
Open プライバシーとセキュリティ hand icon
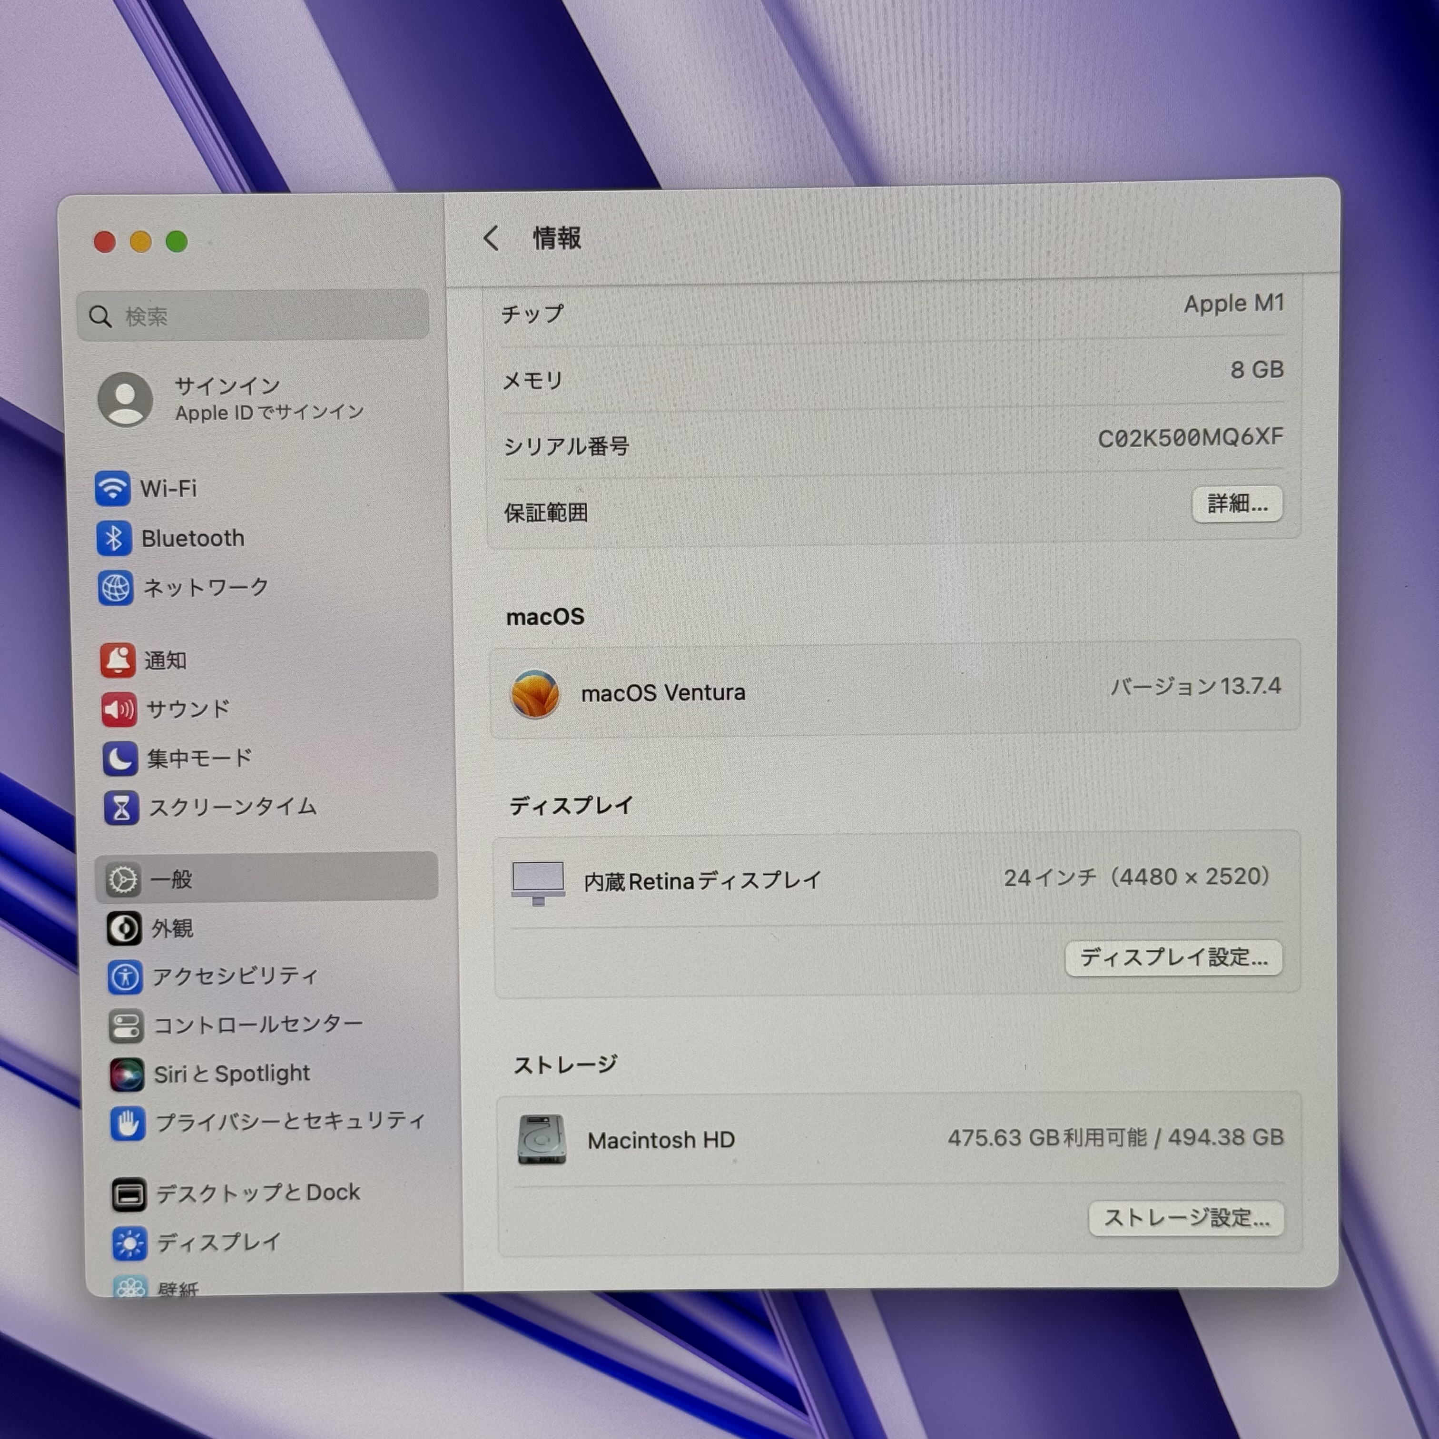[128, 1123]
